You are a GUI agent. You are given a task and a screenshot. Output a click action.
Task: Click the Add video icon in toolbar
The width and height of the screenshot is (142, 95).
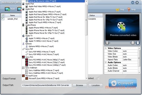point(7,9)
